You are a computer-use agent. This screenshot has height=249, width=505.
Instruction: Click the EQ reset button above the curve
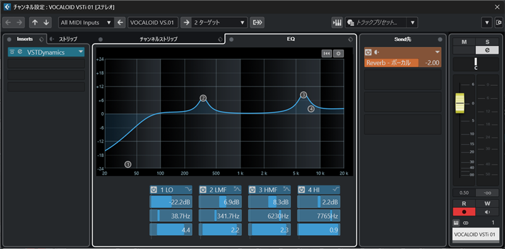(326, 54)
